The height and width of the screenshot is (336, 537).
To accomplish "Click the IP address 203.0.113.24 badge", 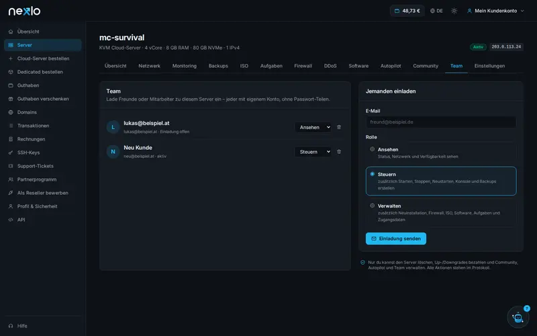I will (506, 46).
